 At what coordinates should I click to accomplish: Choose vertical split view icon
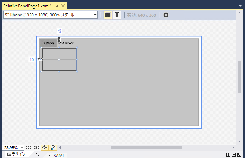(x=228, y=154)
